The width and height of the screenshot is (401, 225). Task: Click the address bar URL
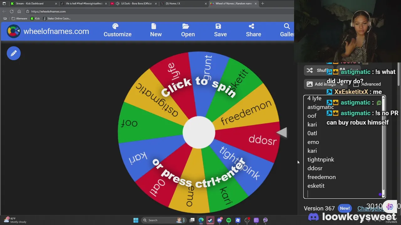pyautogui.click(x=48, y=12)
